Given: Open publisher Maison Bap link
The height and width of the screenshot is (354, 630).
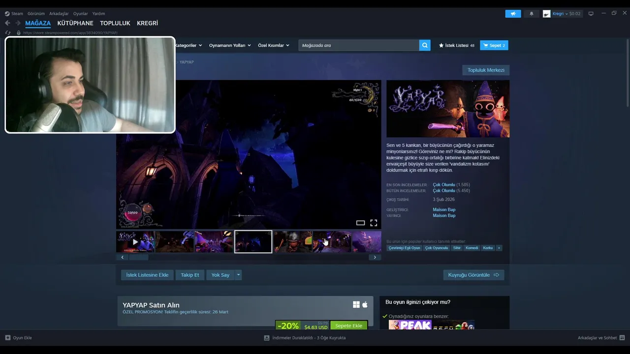Looking at the screenshot, I should pos(444,216).
